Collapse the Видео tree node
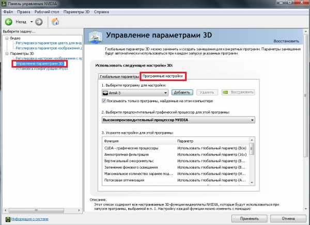Image resolution: width=310 pixels, height=225 pixels. [x=7, y=38]
